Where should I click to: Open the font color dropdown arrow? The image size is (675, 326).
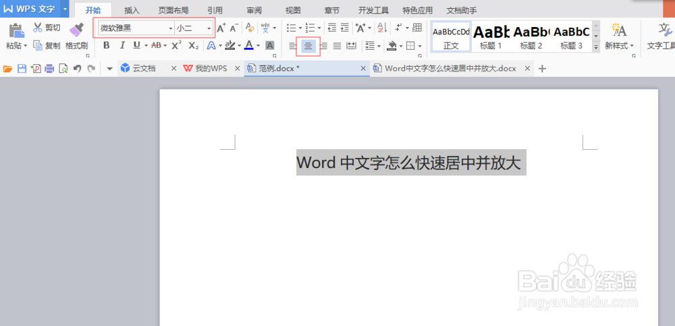pyautogui.click(x=258, y=45)
